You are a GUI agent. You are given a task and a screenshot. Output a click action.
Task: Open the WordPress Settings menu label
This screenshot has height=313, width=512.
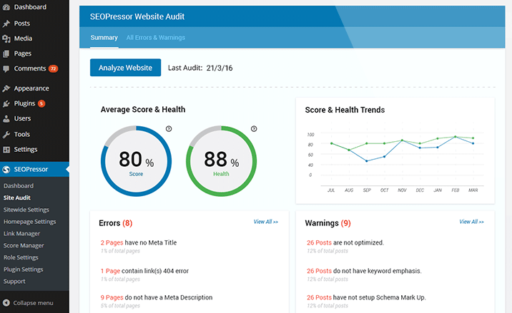click(26, 150)
